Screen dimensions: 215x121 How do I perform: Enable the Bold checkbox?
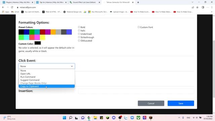coord(79,27)
